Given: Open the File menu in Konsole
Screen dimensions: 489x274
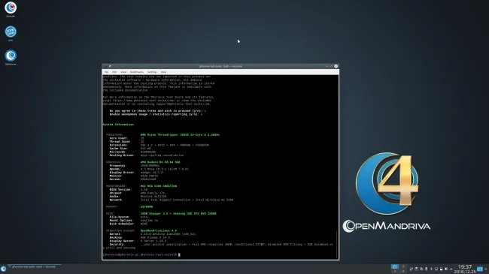Looking at the screenshot, I should tap(106, 72).
